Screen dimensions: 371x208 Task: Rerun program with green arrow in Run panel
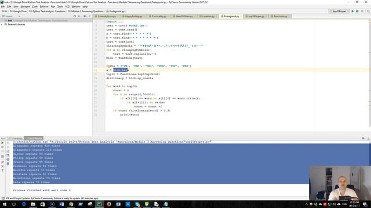click(x=2, y=143)
